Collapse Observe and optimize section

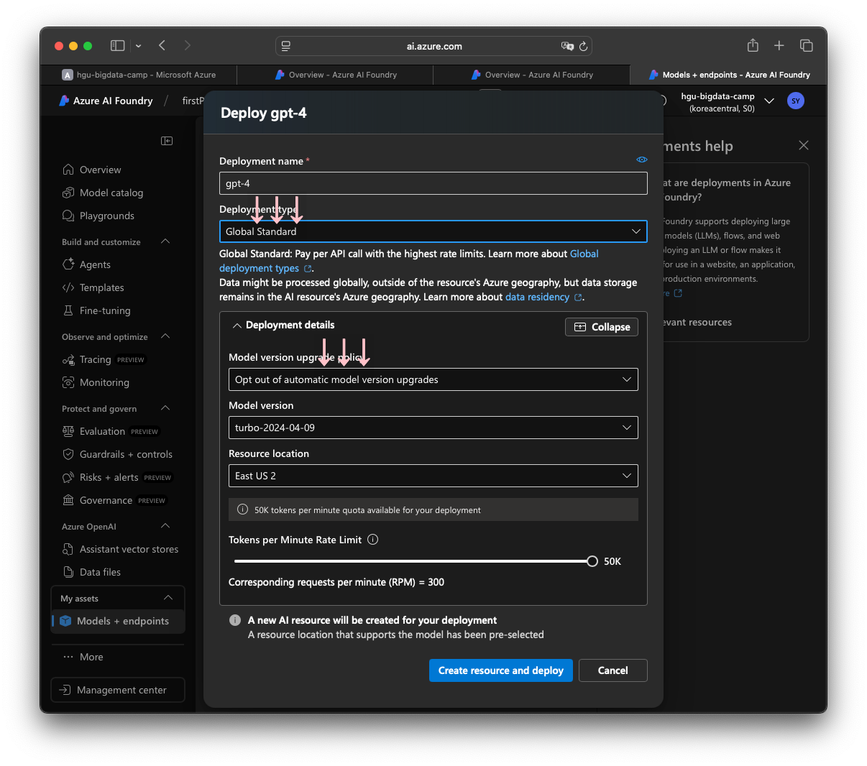(165, 336)
